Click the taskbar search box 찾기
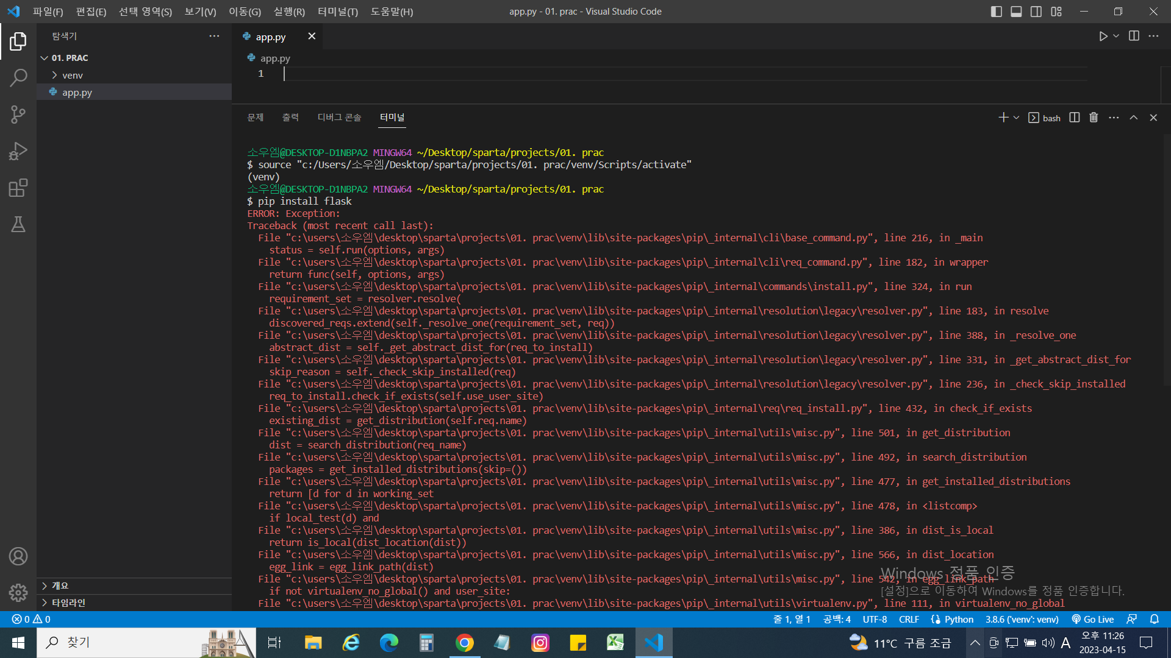Viewport: 1171px width, 658px height. point(146,643)
